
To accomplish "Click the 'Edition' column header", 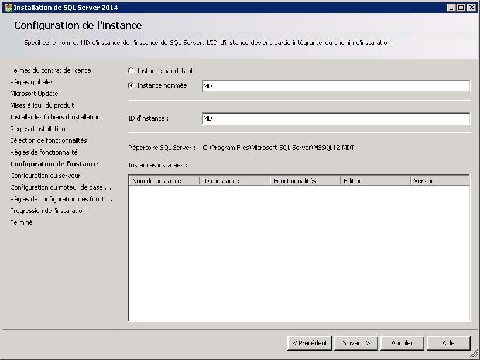I will 375,181.
